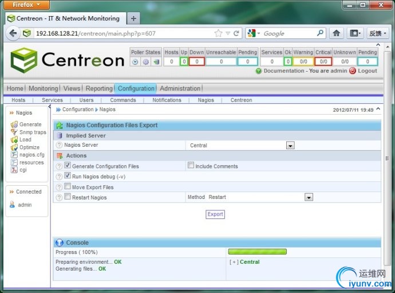Click the first Poller States clock icon
Screen dimensions: 395x293
point(135,61)
